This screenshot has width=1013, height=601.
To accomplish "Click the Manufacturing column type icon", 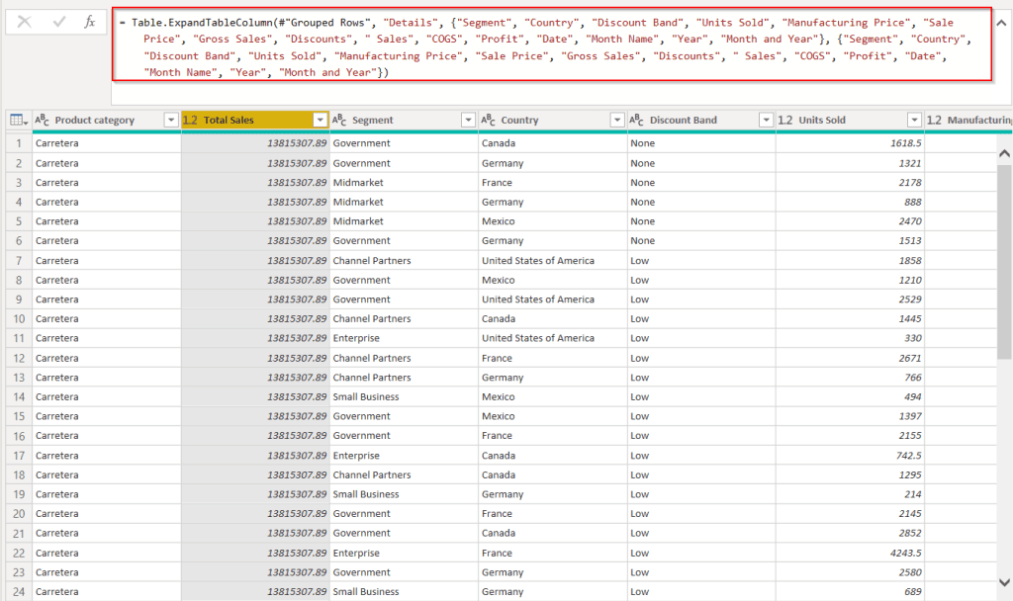I will tap(934, 120).
